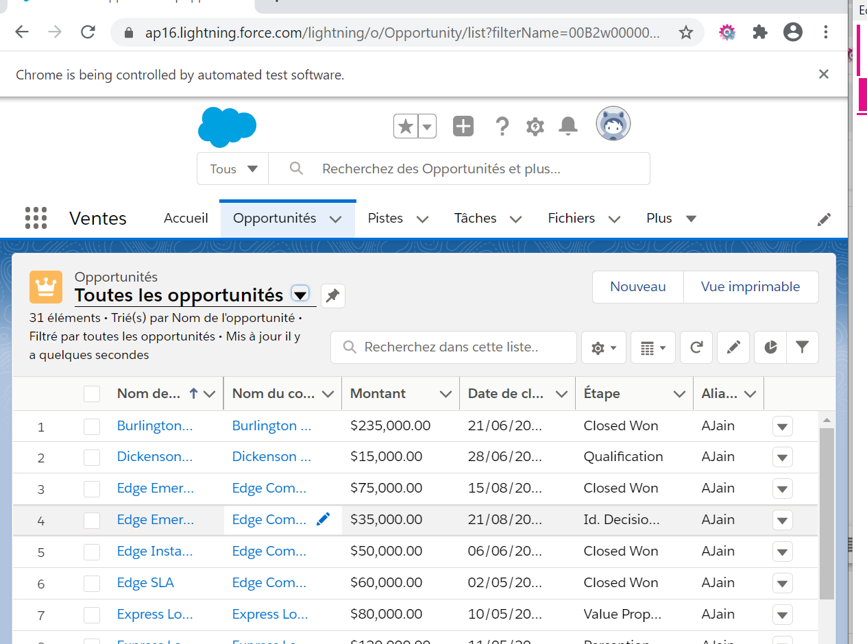Select the Opportunités navigation tab
This screenshot has width=867, height=644.
275,218
